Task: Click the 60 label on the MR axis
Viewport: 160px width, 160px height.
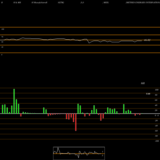Action: pos(156,100)
